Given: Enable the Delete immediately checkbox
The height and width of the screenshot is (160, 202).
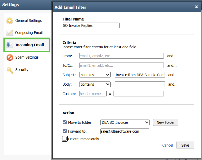Looking at the screenshot, I should click(x=65, y=139).
